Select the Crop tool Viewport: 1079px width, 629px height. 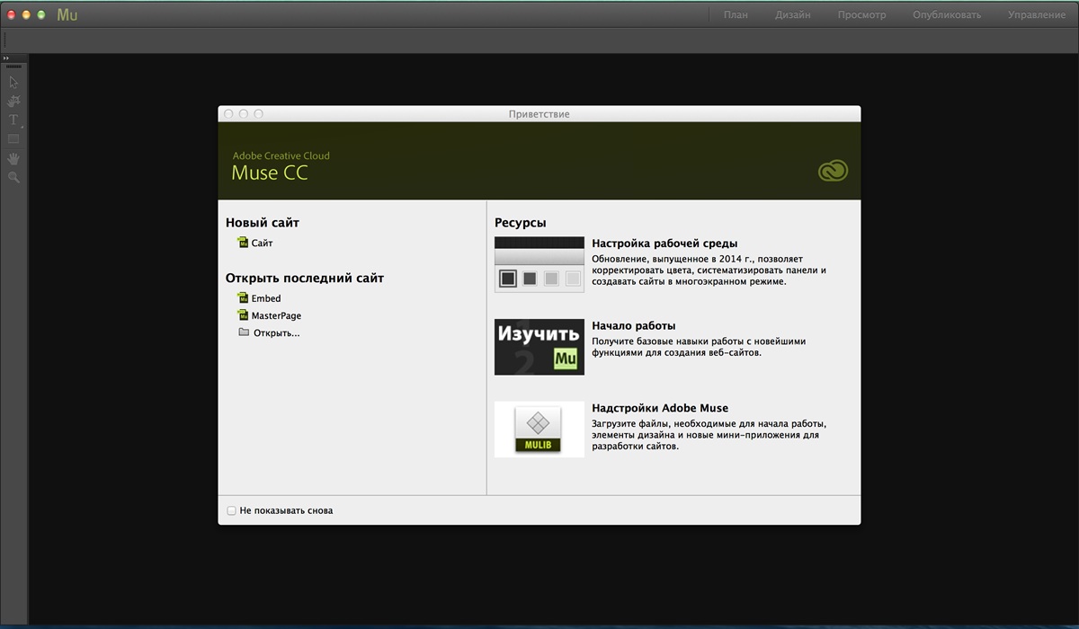click(13, 101)
